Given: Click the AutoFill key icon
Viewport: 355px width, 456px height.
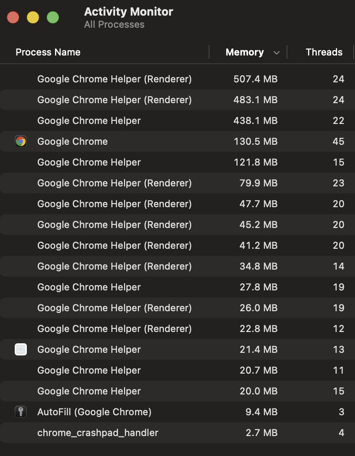Looking at the screenshot, I should click(x=21, y=412).
